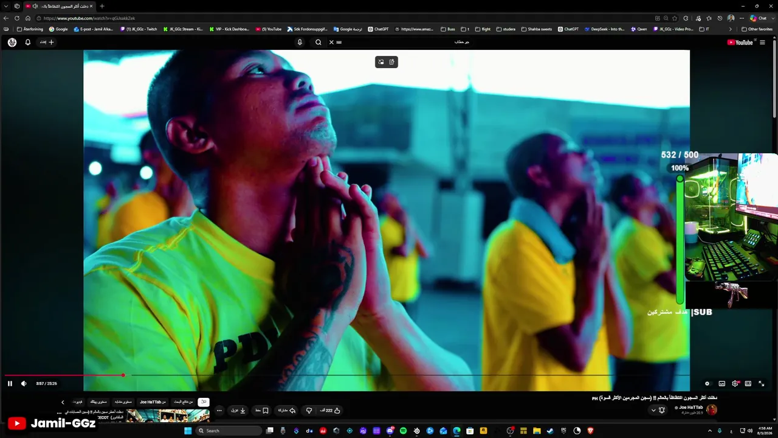Viewport: 778px width, 438px height.
Task: Enter fullscreen video mode
Action: click(762, 383)
